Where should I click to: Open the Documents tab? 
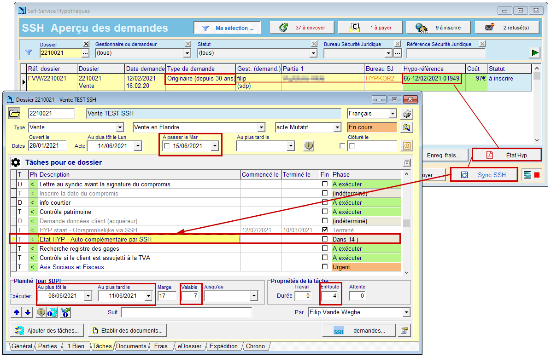pos(131,346)
